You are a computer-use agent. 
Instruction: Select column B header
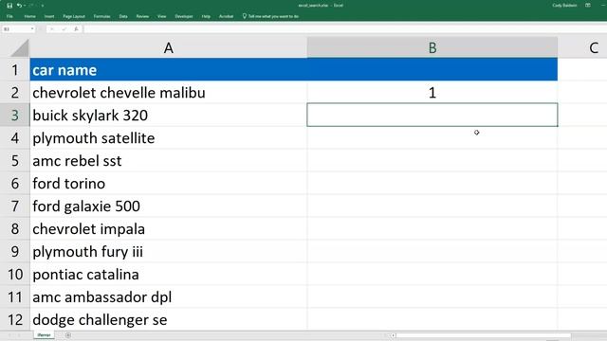point(432,48)
